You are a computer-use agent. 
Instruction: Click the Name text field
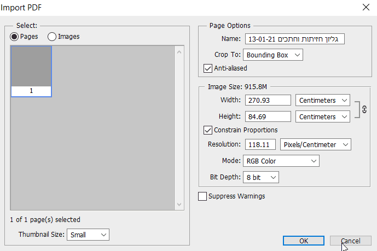pos(295,39)
